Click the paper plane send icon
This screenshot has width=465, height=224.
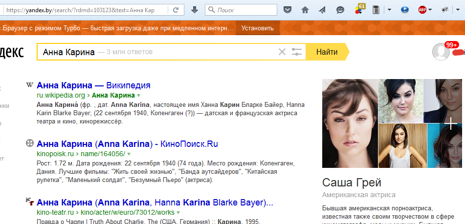322,10
